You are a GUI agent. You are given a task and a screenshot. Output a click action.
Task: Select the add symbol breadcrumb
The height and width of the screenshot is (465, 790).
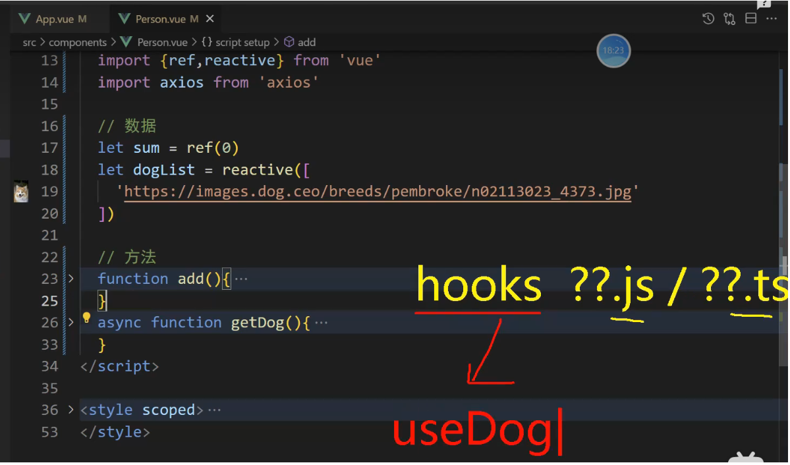pyautogui.click(x=306, y=42)
